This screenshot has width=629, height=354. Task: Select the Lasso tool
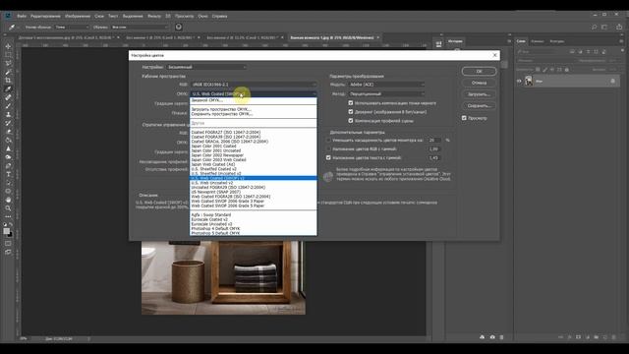coord(8,63)
